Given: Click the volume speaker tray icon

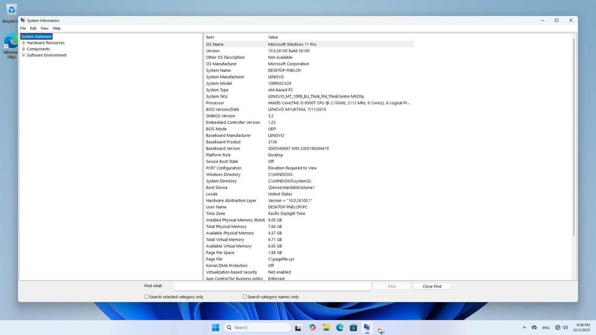Looking at the screenshot, I should coord(565,327).
